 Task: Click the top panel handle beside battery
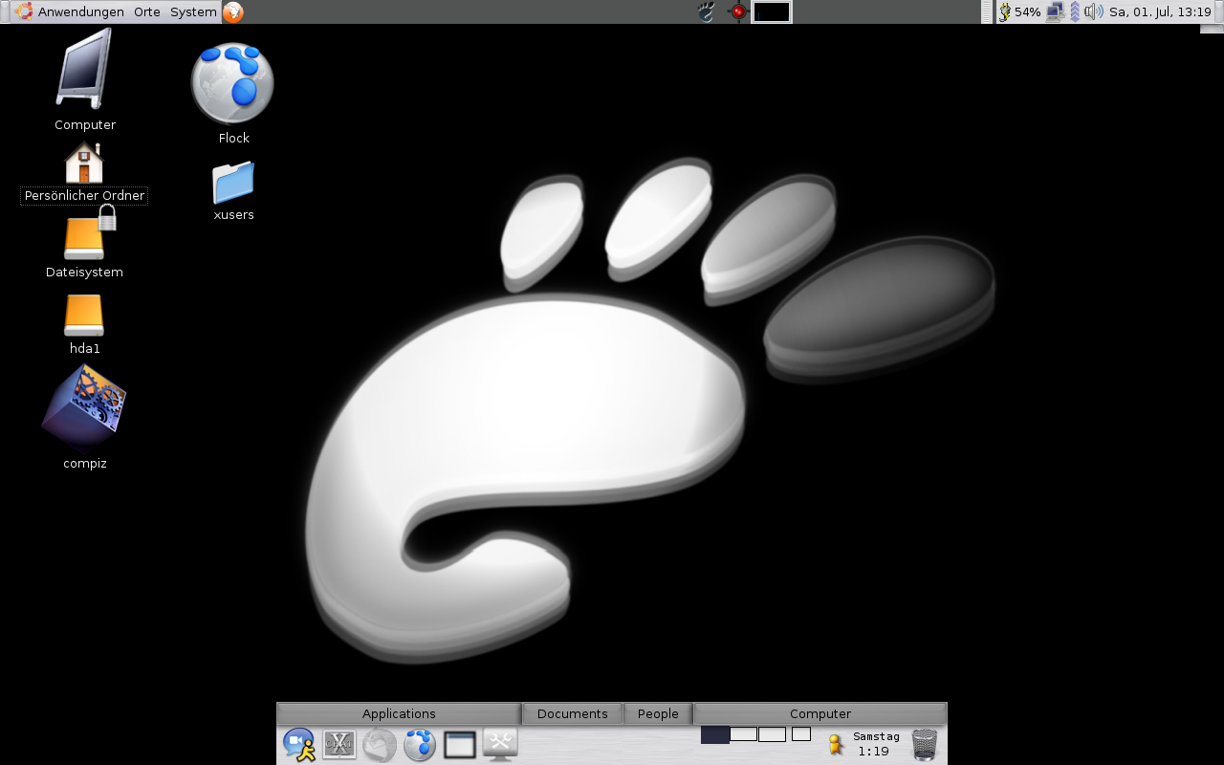pos(987,11)
